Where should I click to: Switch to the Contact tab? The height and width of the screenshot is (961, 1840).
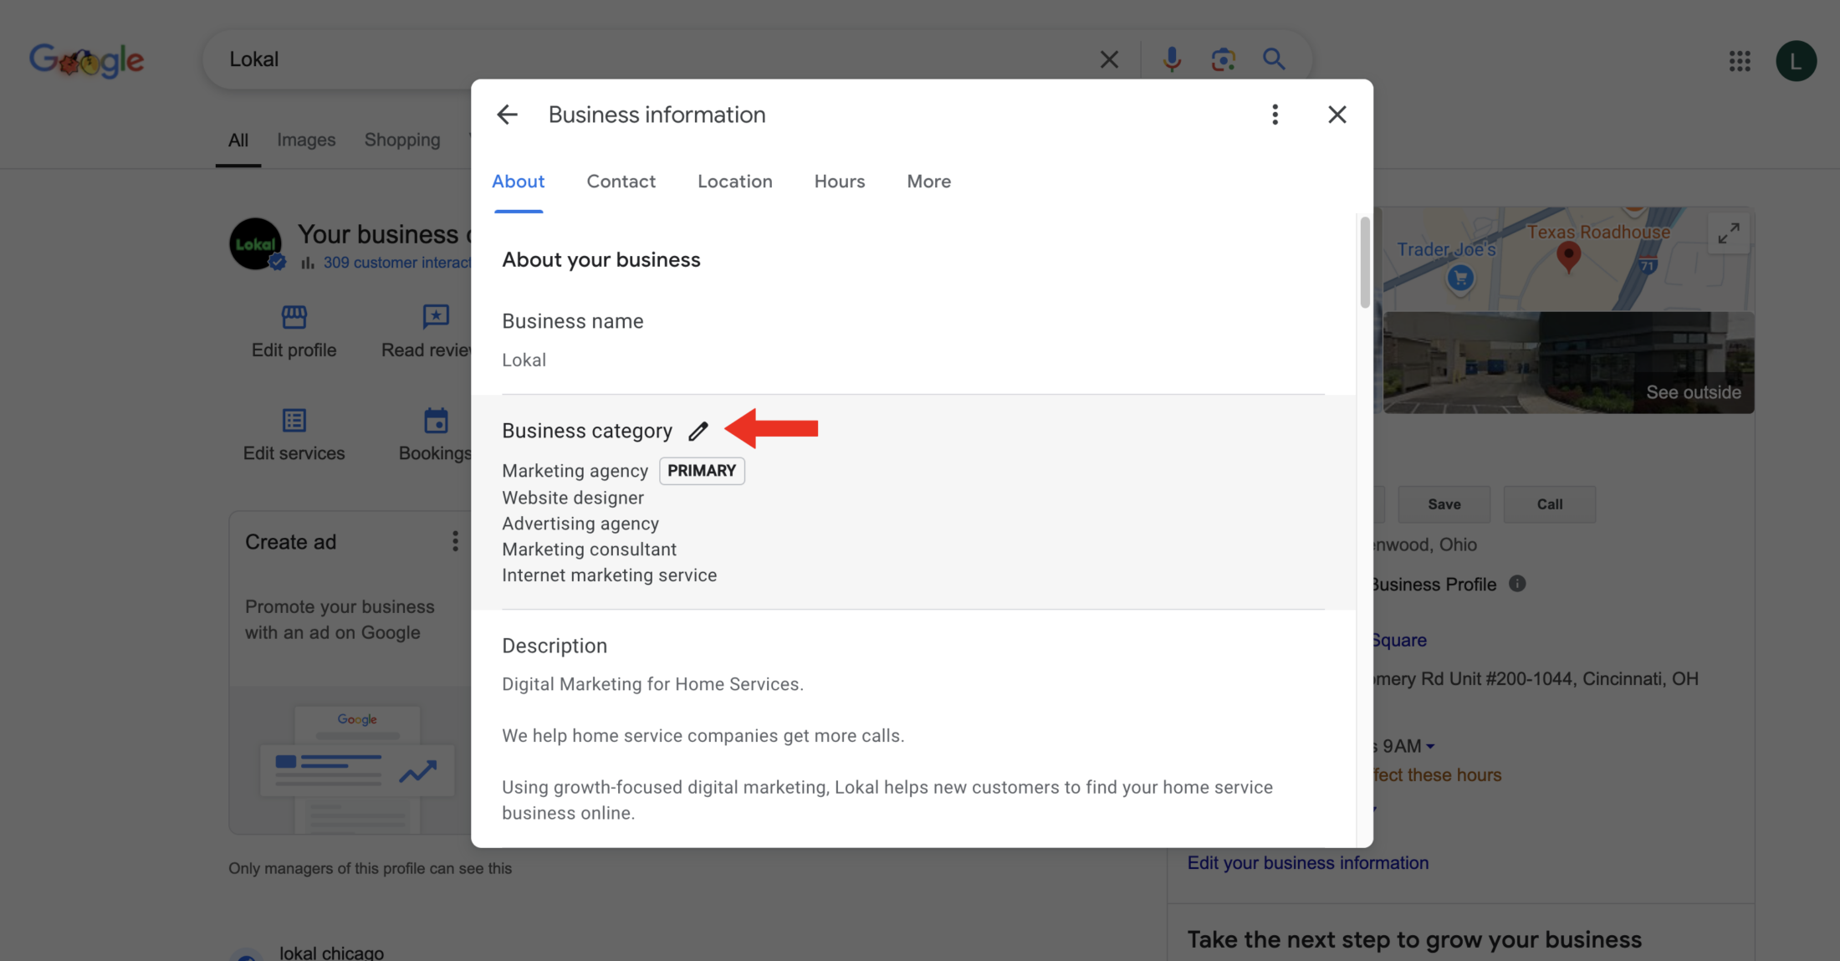pos(621,181)
